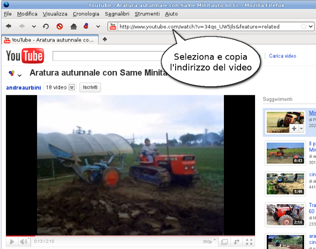Reload the page with the refresh icon
The image size is (316, 249).
click(46, 27)
